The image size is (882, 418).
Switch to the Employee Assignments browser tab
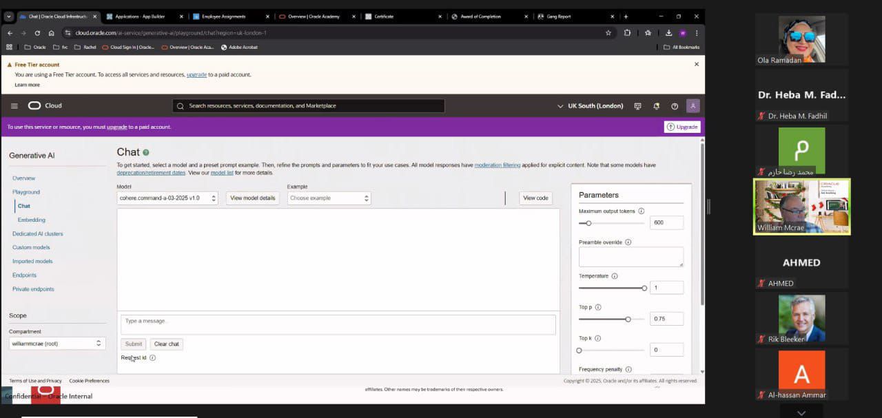(x=223, y=17)
